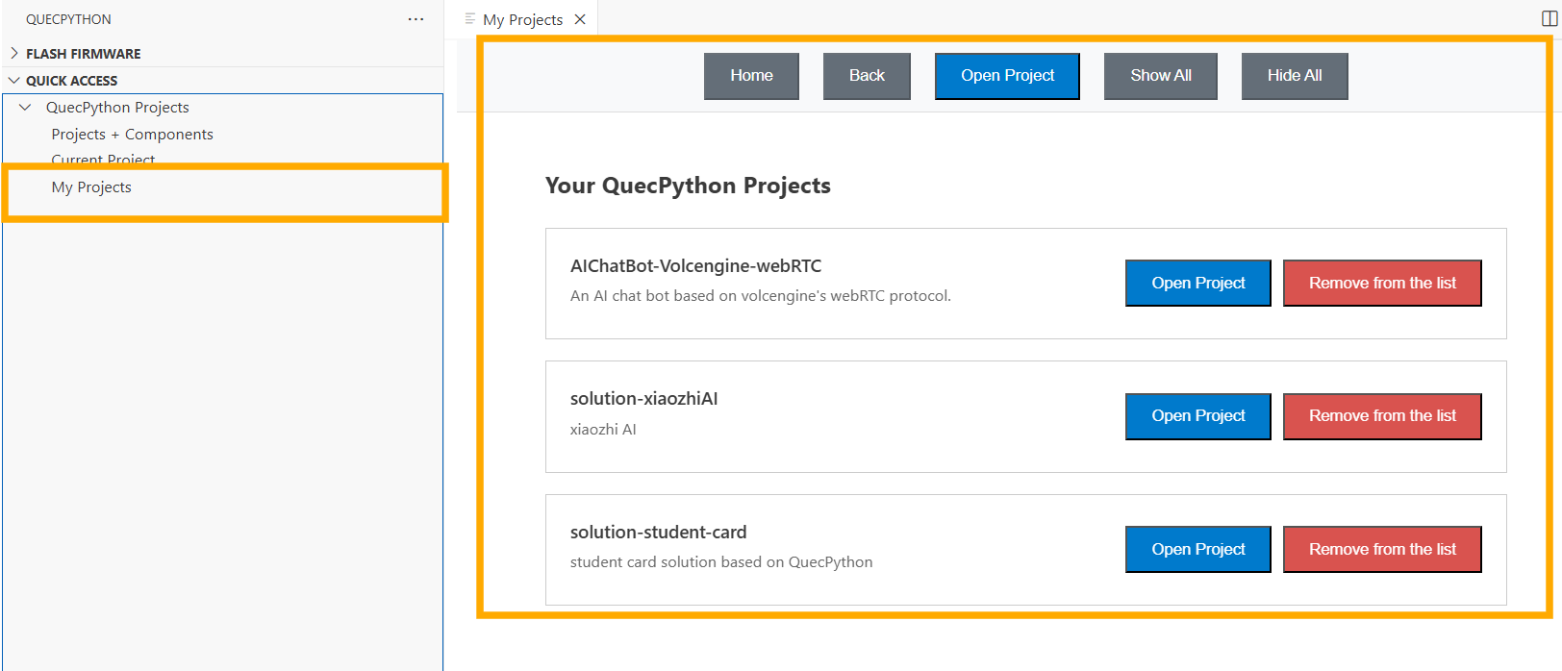Click the volcengine webRTC chat bot description
Screen dimensions: 1562x671
[760, 296]
